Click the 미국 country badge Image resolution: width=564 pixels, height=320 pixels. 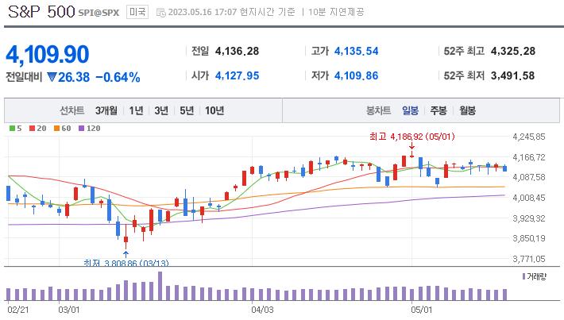[137, 12]
